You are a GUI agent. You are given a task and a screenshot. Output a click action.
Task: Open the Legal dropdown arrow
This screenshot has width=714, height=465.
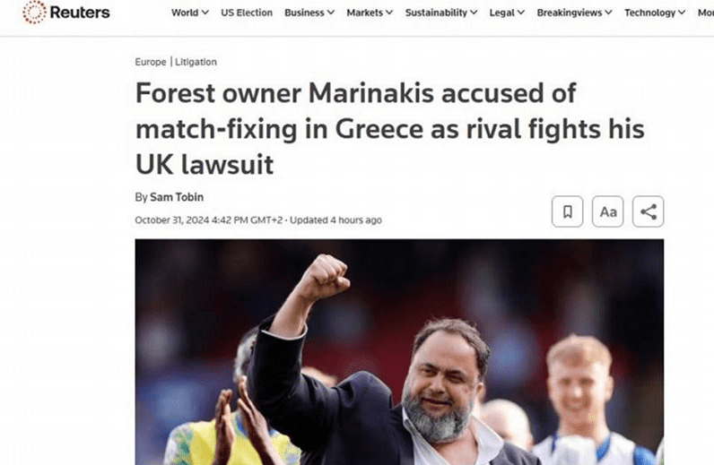(x=521, y=13)
